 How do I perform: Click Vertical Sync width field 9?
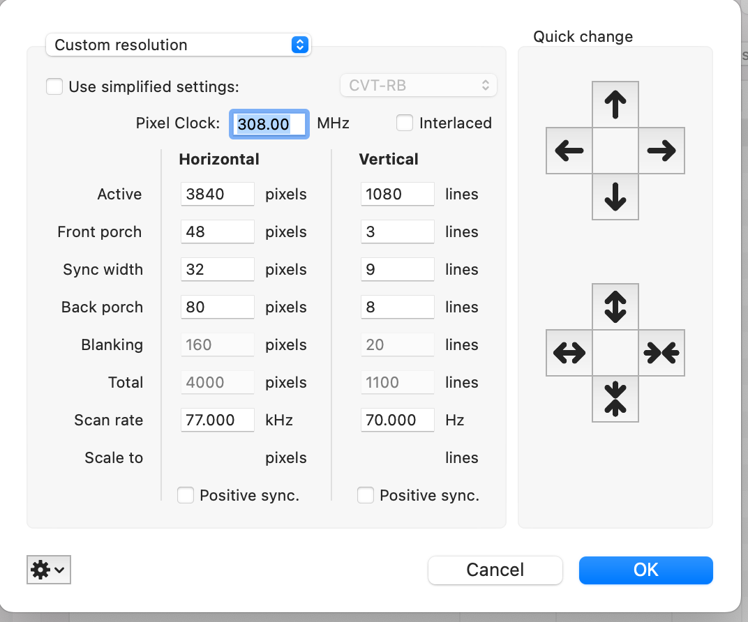(398, 269)
